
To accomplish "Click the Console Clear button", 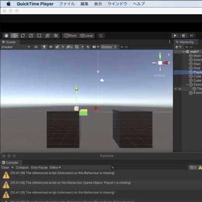I will (5, 168).
